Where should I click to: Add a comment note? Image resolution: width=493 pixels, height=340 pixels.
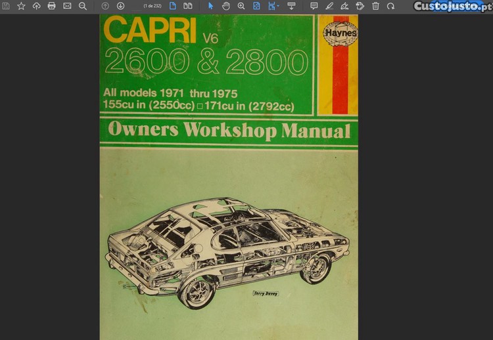tap(314, 6)
